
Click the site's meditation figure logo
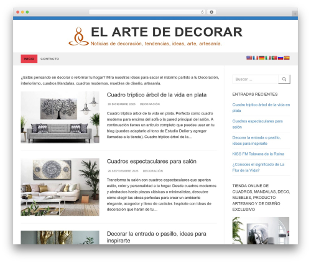[78, 36]
